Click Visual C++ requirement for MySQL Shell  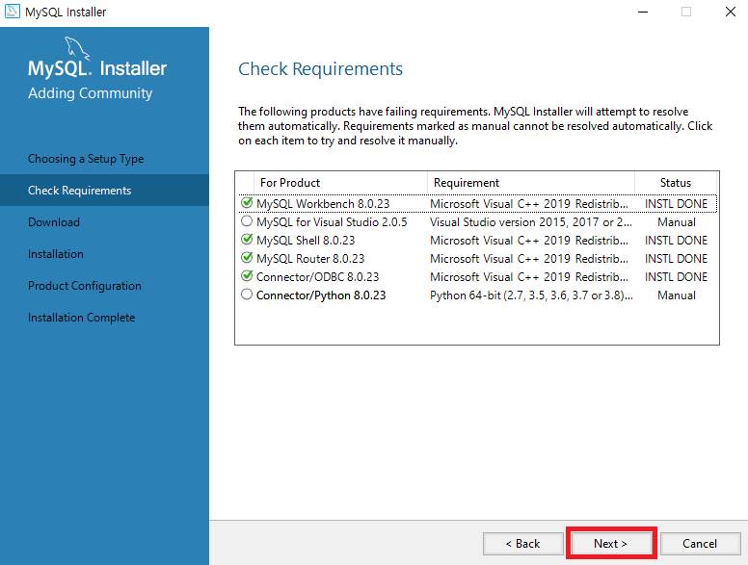click(x=529, y=241)
